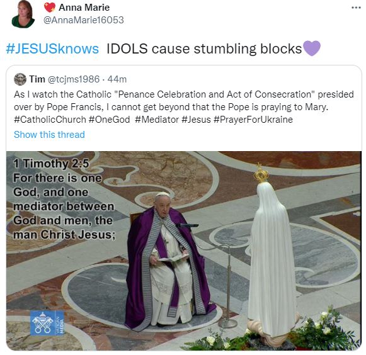Open the 44m timestamp link
366x355 pixels.
[117, 79]
